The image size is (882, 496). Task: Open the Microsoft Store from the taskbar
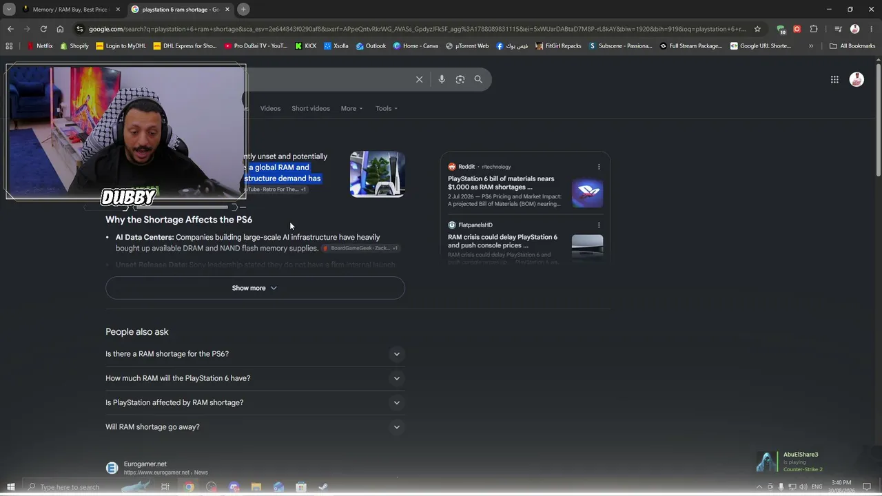tap(301, 487)
